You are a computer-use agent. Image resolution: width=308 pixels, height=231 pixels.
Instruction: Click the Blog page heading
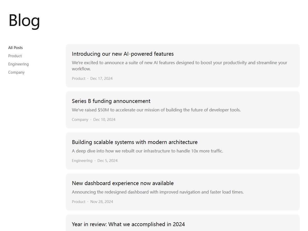click(24, 21)
